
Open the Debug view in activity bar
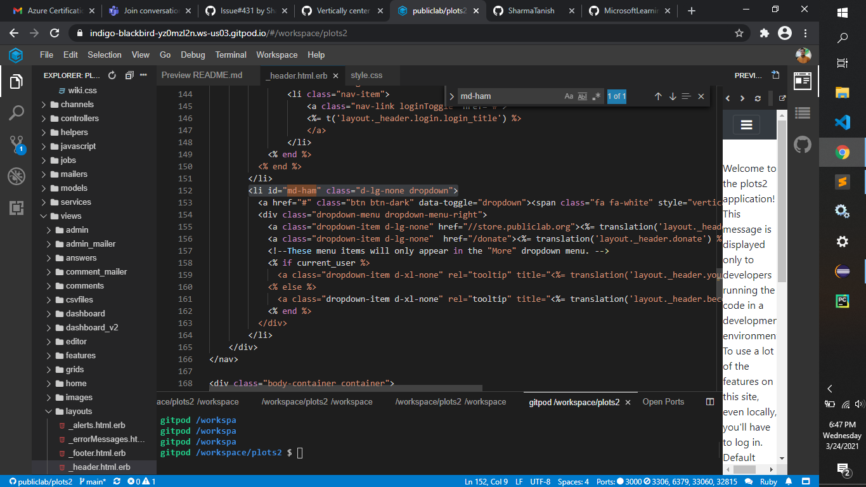tap(16, 176)
